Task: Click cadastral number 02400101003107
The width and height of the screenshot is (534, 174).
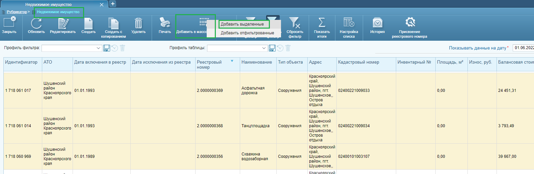Action: 354,156
